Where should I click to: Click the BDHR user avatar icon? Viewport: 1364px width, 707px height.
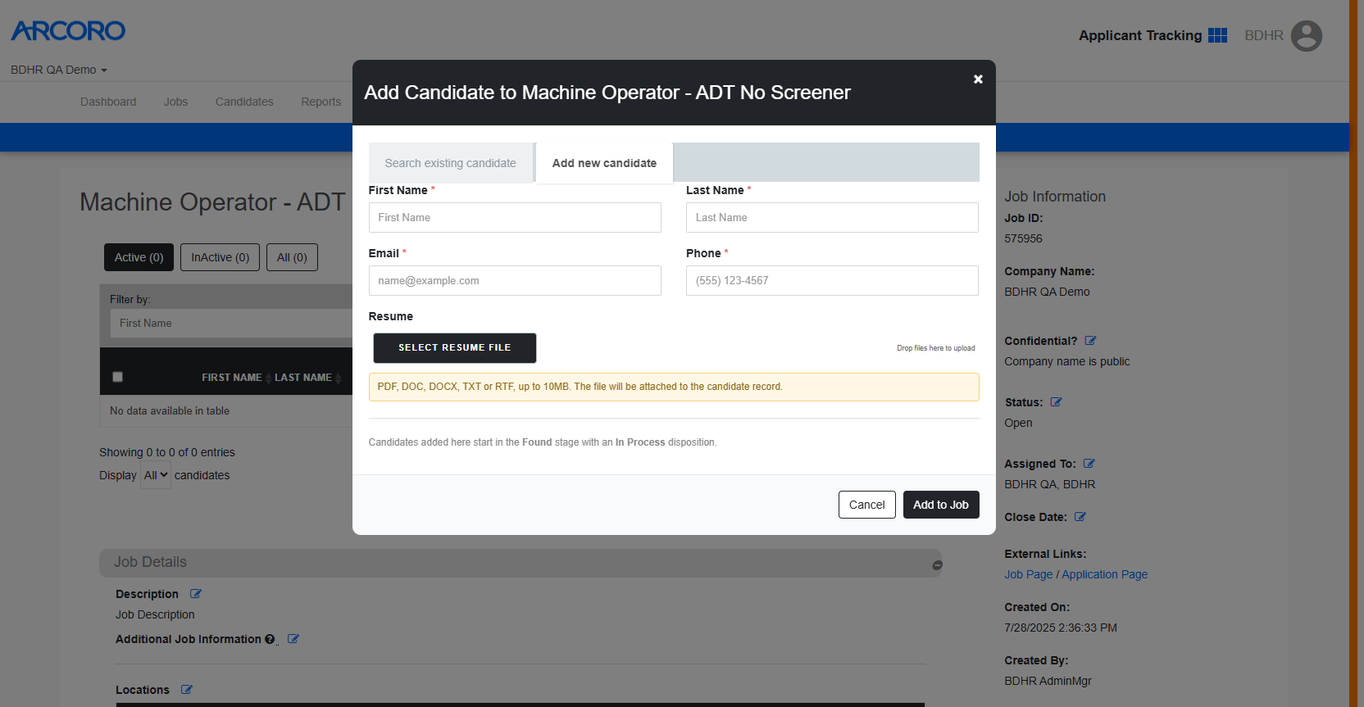pyautogui.click(x=1306, y=36)
